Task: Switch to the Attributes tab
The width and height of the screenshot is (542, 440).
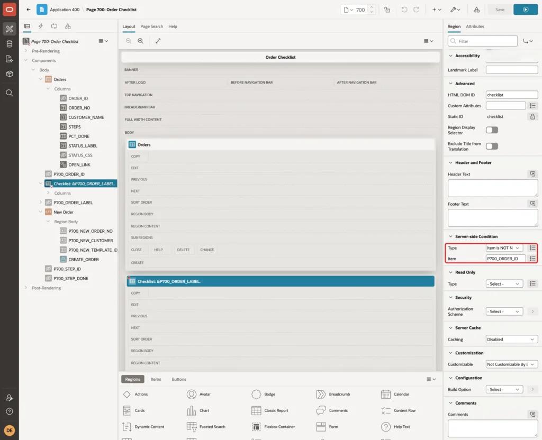Action: click(x=475, y=26)
